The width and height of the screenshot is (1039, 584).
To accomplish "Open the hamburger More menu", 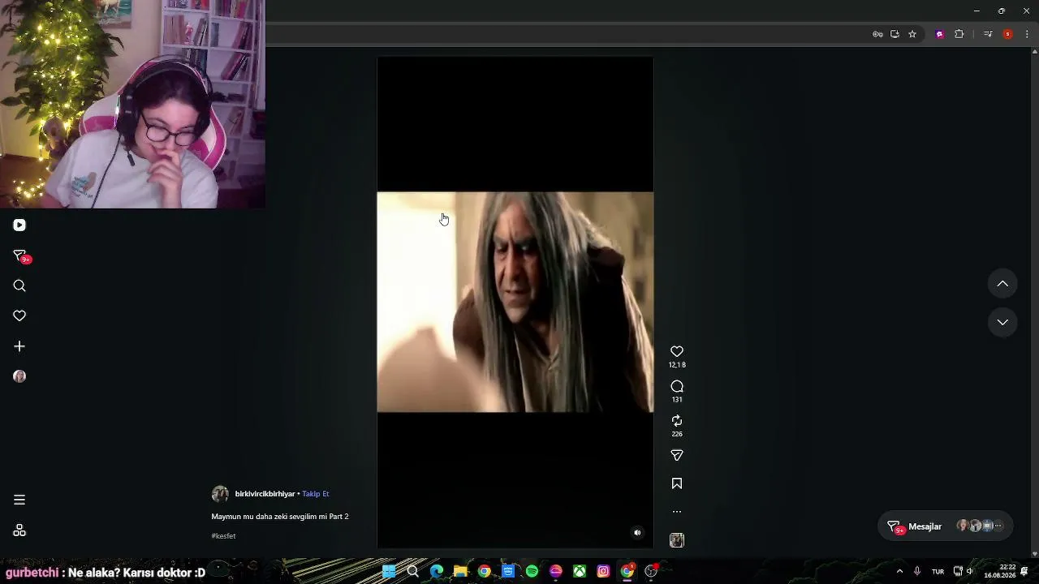I will tap(19, 500).
